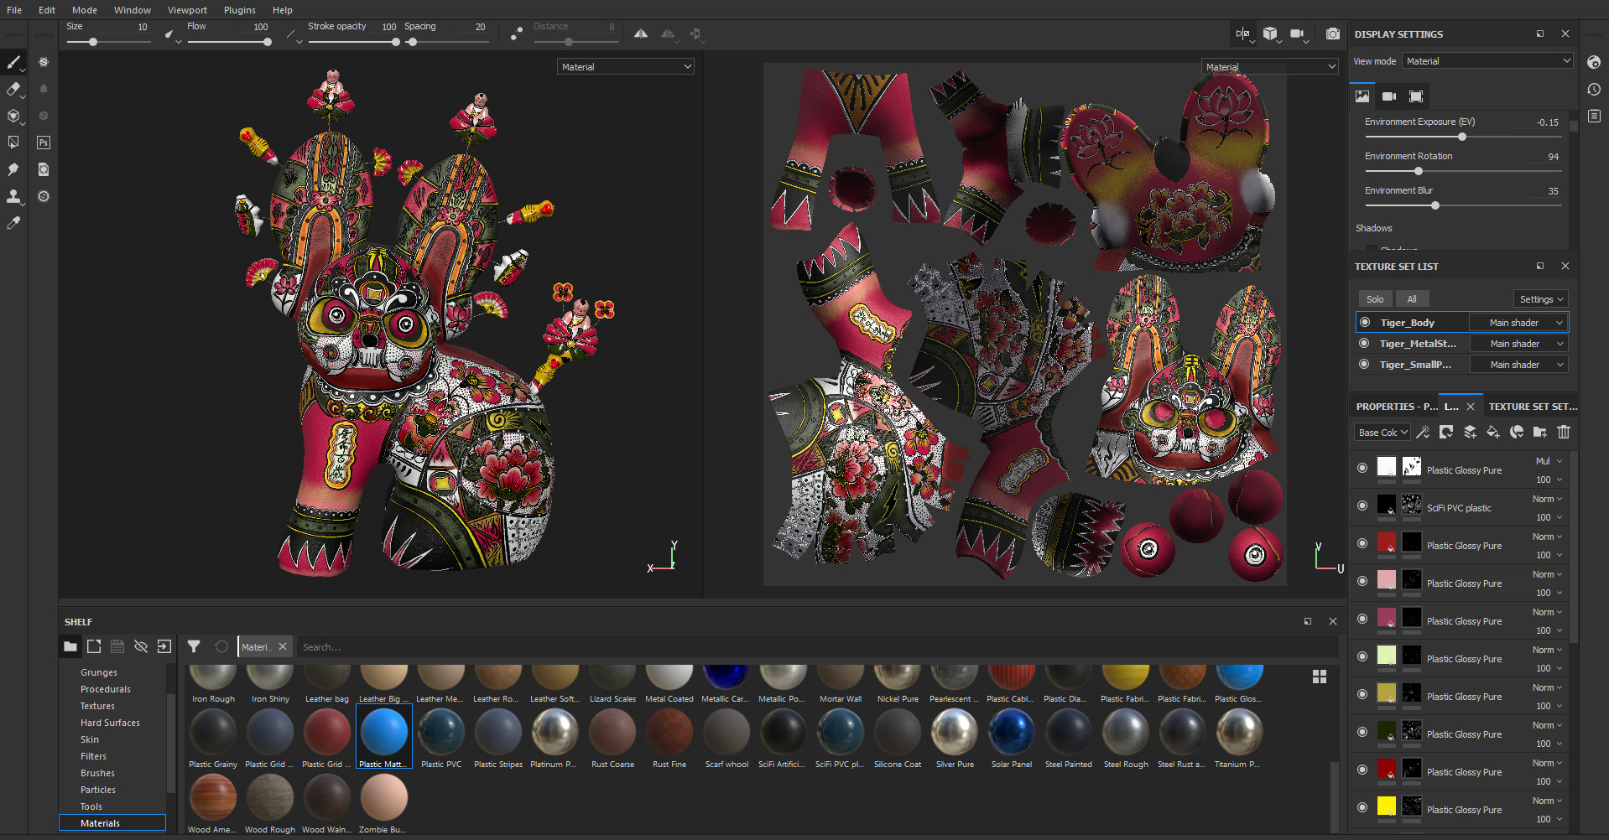1609x840 pixels.
Task: Hide the yellow-swatch Plastic Glossy Pure layer
Action: pos(1362,807)
